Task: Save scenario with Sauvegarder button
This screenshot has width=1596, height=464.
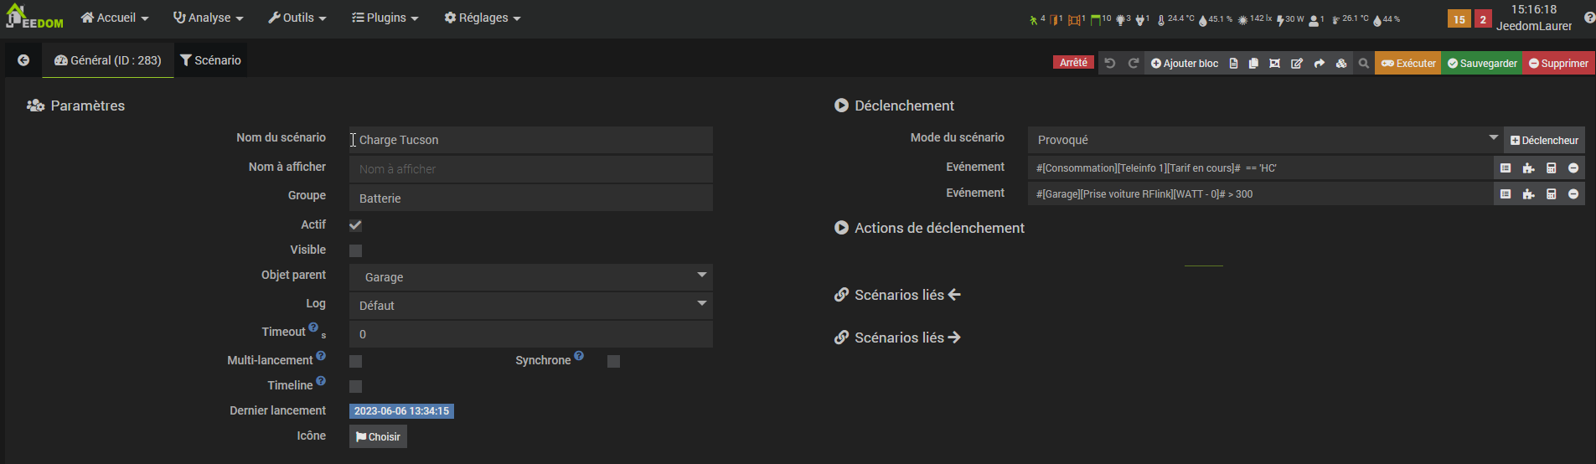Action: coord(1482,64)
